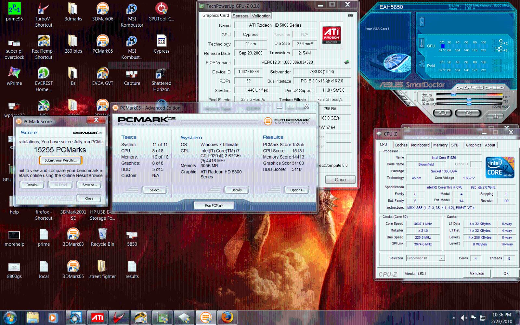This screenshot has height=325, width=520.
Task: Click Select... under Tests in PCMark05
Action: (156, 190)
